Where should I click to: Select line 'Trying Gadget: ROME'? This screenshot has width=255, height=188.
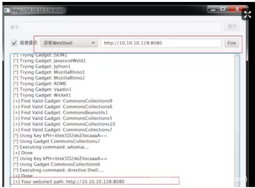pos(40,84)
